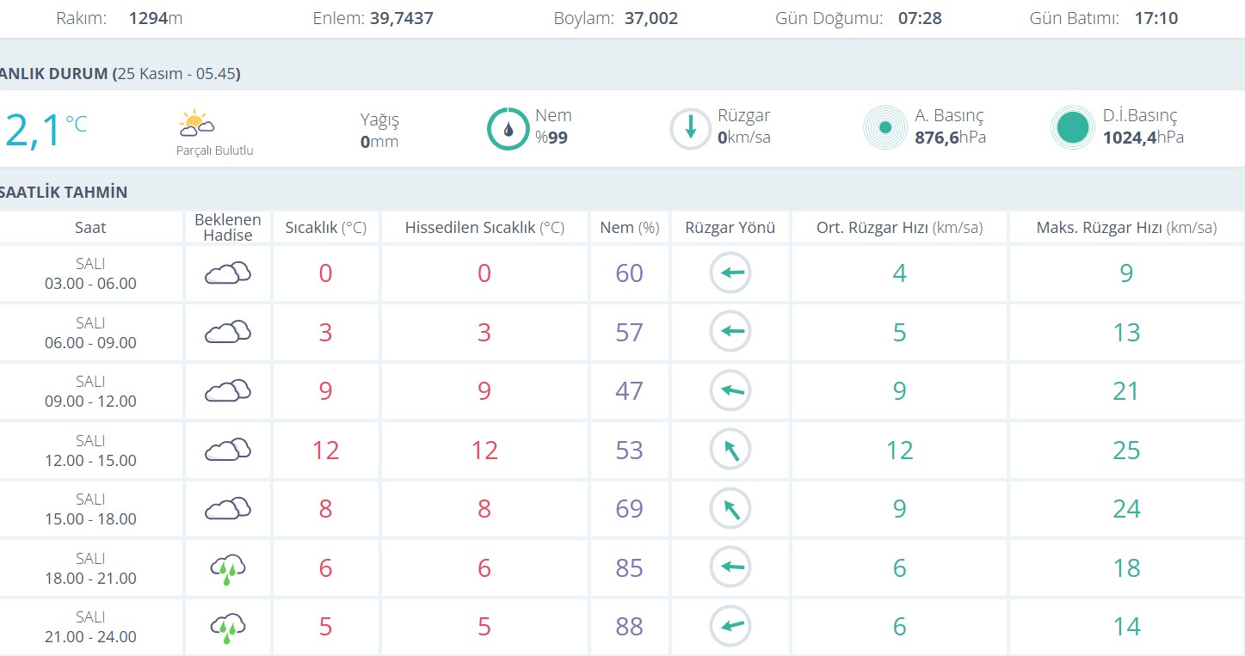
Task: Click the cloud icon for 03.00 - 06.00
Action: click(x=227, y=273)
